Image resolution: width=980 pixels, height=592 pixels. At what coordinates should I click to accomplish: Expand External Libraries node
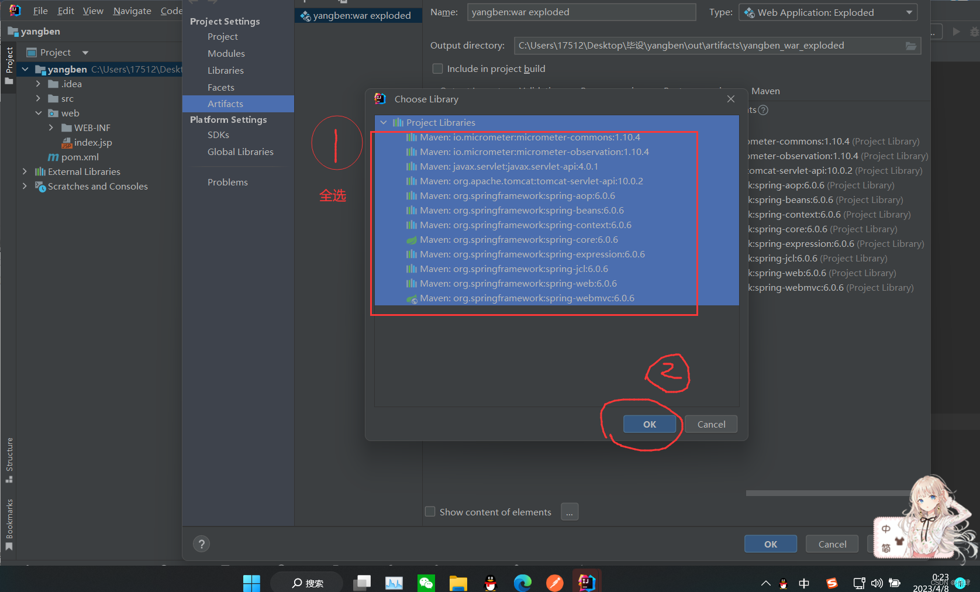25,171
